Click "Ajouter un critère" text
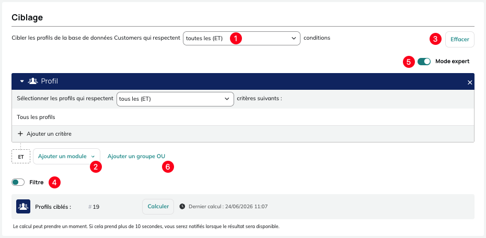The width and height of the screenshot is (486, 238). (49, 134)
